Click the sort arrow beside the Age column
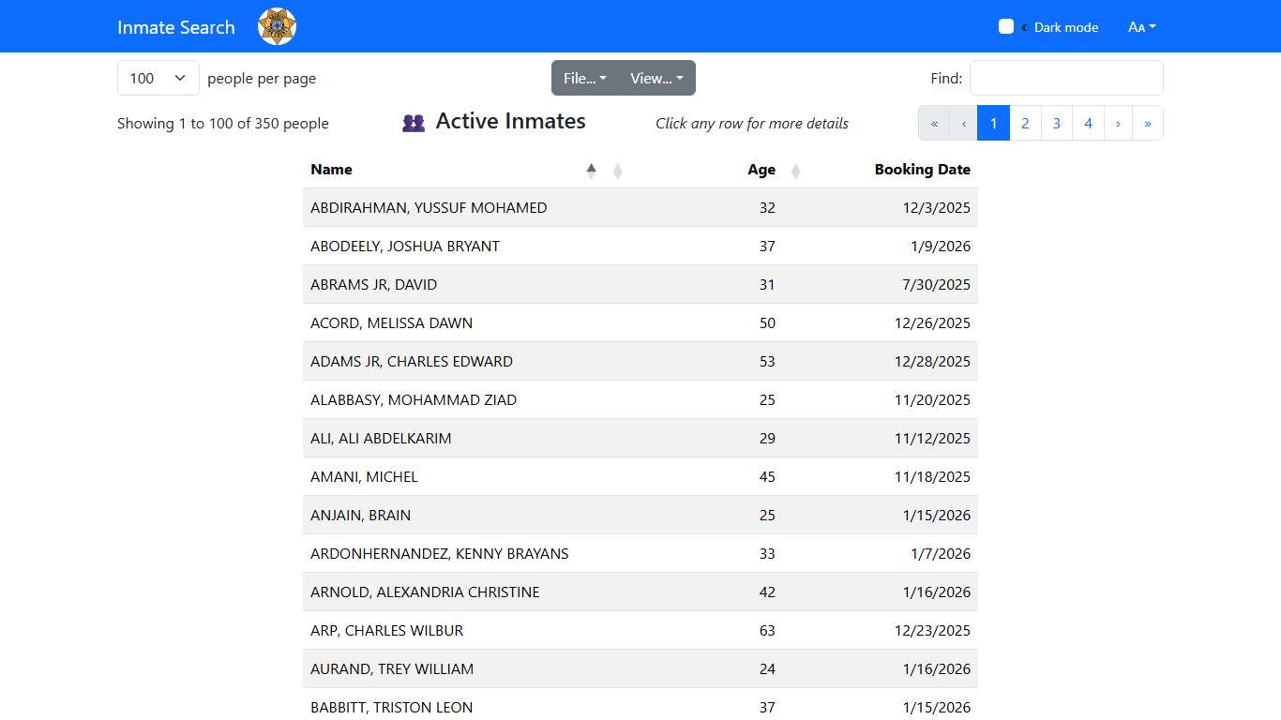 [x=795, y=170]
